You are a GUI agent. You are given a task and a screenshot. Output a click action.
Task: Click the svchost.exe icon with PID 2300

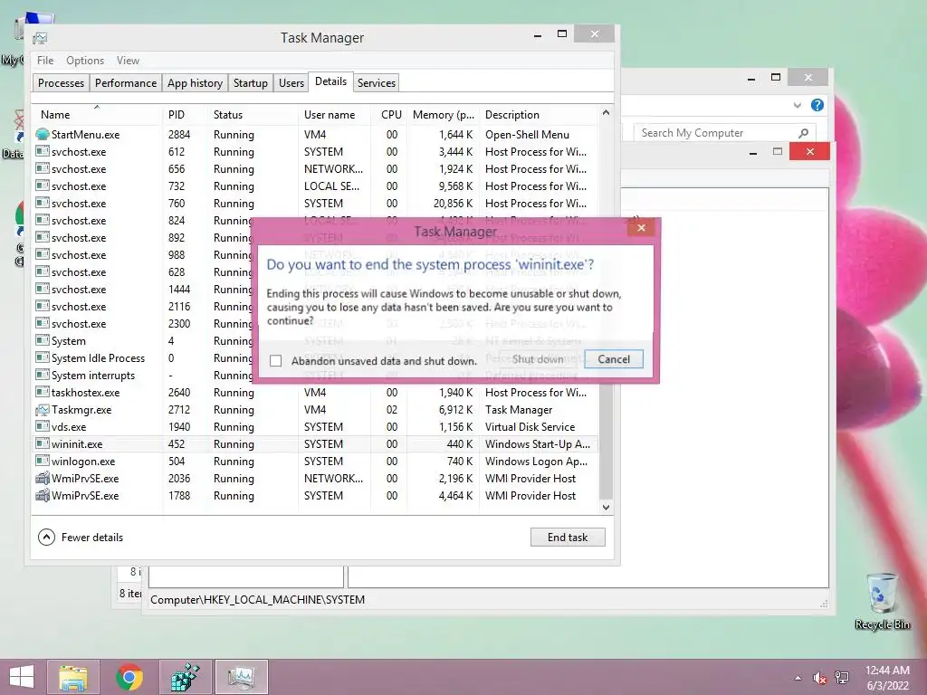coord(42,323)
